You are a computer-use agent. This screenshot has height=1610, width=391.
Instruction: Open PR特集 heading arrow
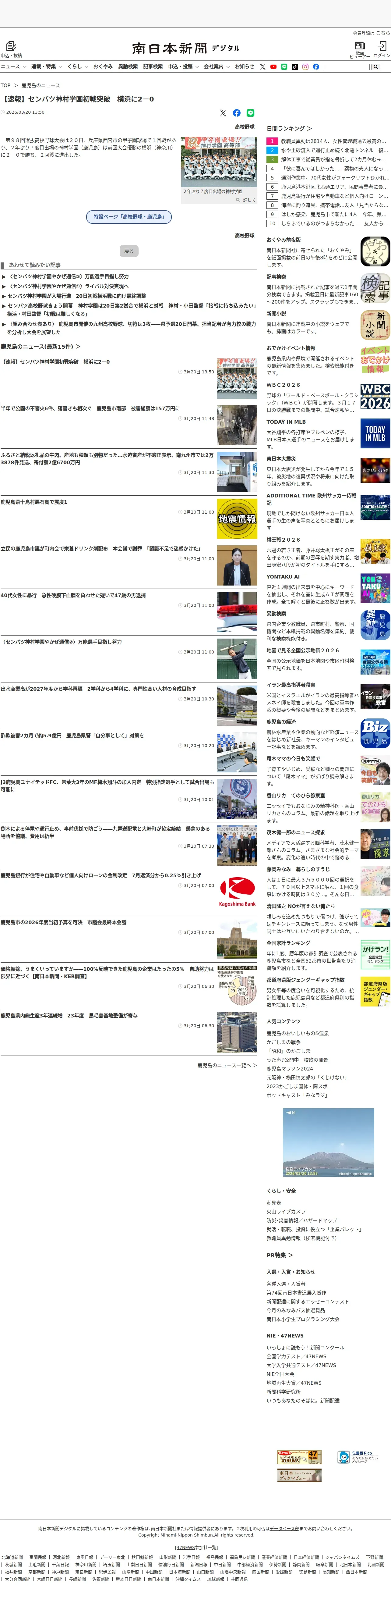(290, 1255)
